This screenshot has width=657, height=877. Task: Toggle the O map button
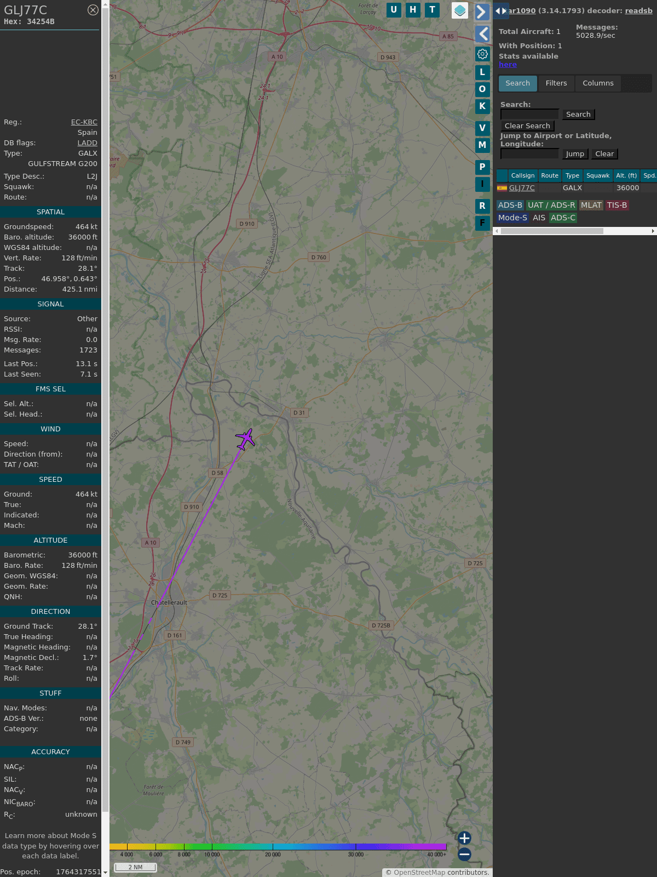482,89
